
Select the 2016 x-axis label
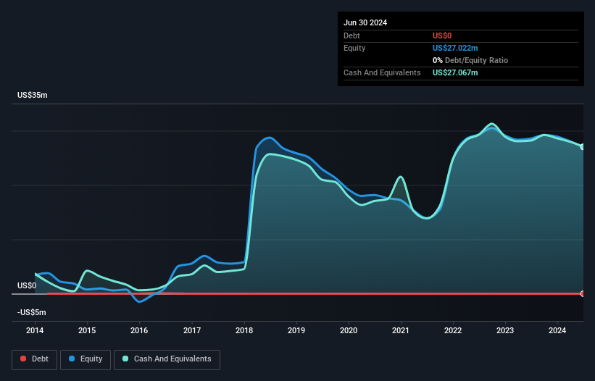pyautogui.click(x=139, y=330)
